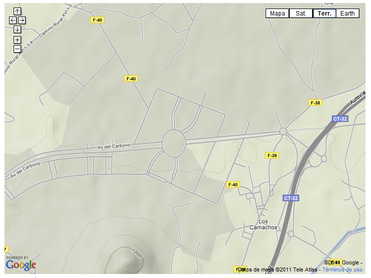Zoom out using the minus button
This screenshot has height=278, width=371.
click(17, 49)
